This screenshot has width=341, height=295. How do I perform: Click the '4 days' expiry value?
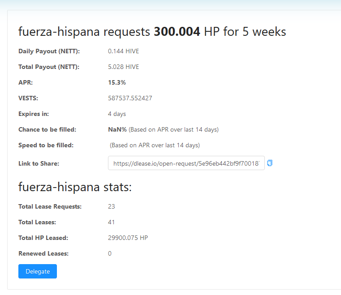(117, 114)
